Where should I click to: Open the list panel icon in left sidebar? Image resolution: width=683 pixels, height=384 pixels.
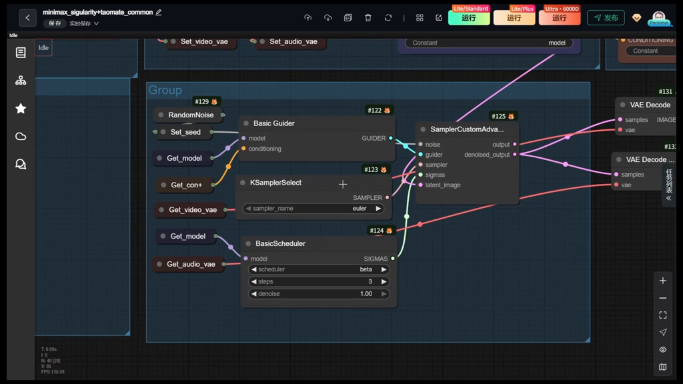tap(21, 53)
